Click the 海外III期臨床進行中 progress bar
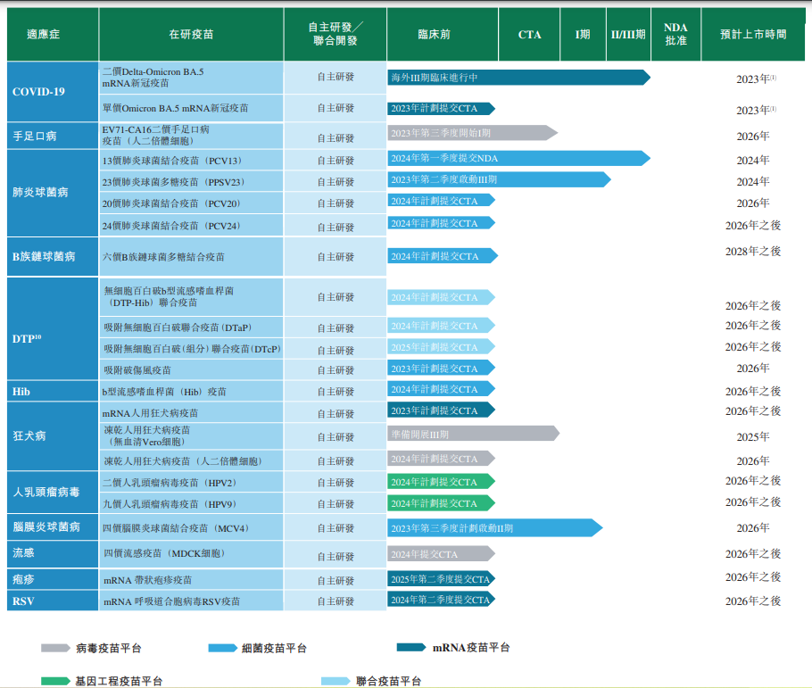This screenshot has height=688, width=812. tap(518, 78)
